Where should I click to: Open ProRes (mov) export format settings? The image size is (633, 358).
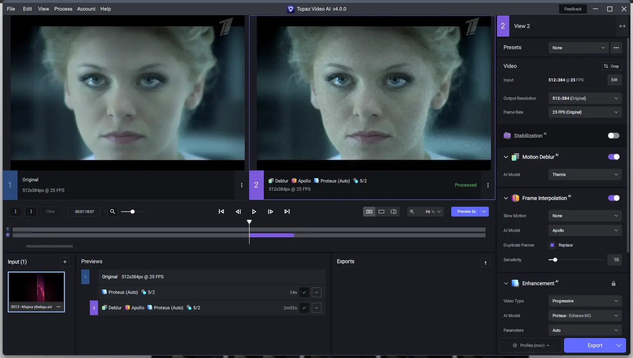(x=531, y=345)
